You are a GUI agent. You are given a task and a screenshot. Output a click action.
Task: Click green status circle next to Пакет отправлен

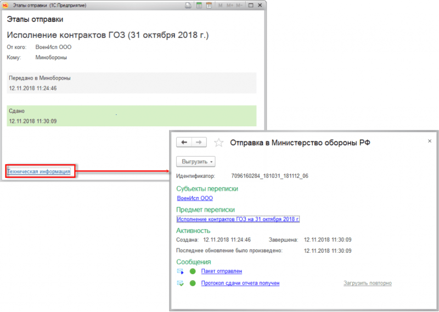tap(193, 271)
